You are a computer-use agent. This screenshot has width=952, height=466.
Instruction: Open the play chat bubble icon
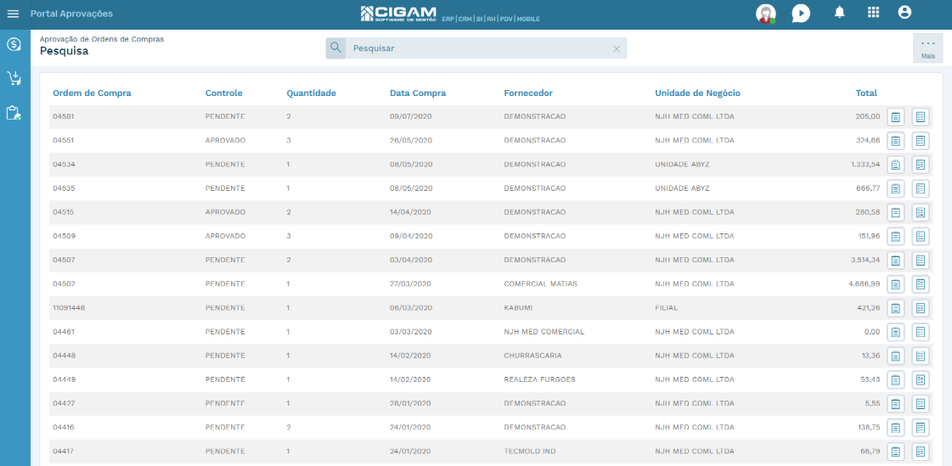point(801,14)
